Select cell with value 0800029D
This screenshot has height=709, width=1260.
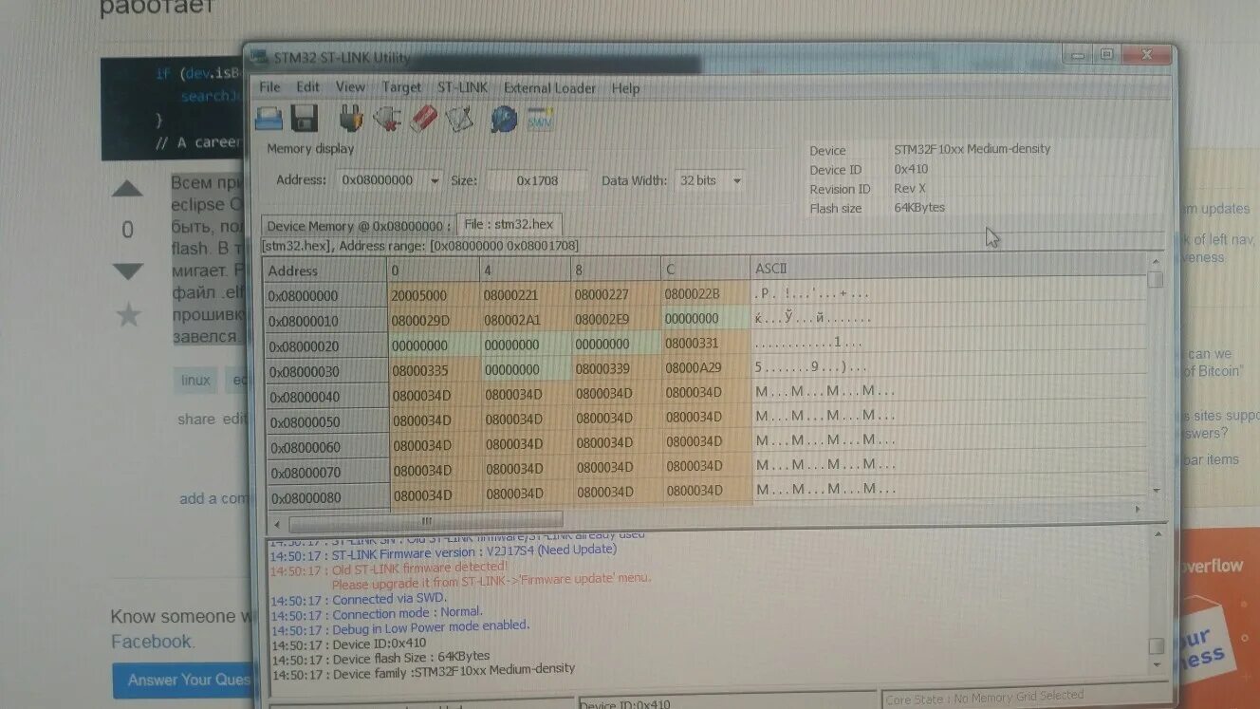pyautogui.click(x=434, y=320)
